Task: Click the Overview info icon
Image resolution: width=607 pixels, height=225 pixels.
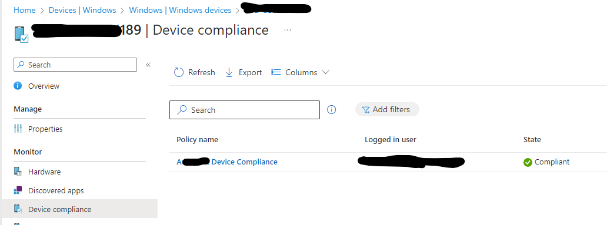Action: (18, 85)
